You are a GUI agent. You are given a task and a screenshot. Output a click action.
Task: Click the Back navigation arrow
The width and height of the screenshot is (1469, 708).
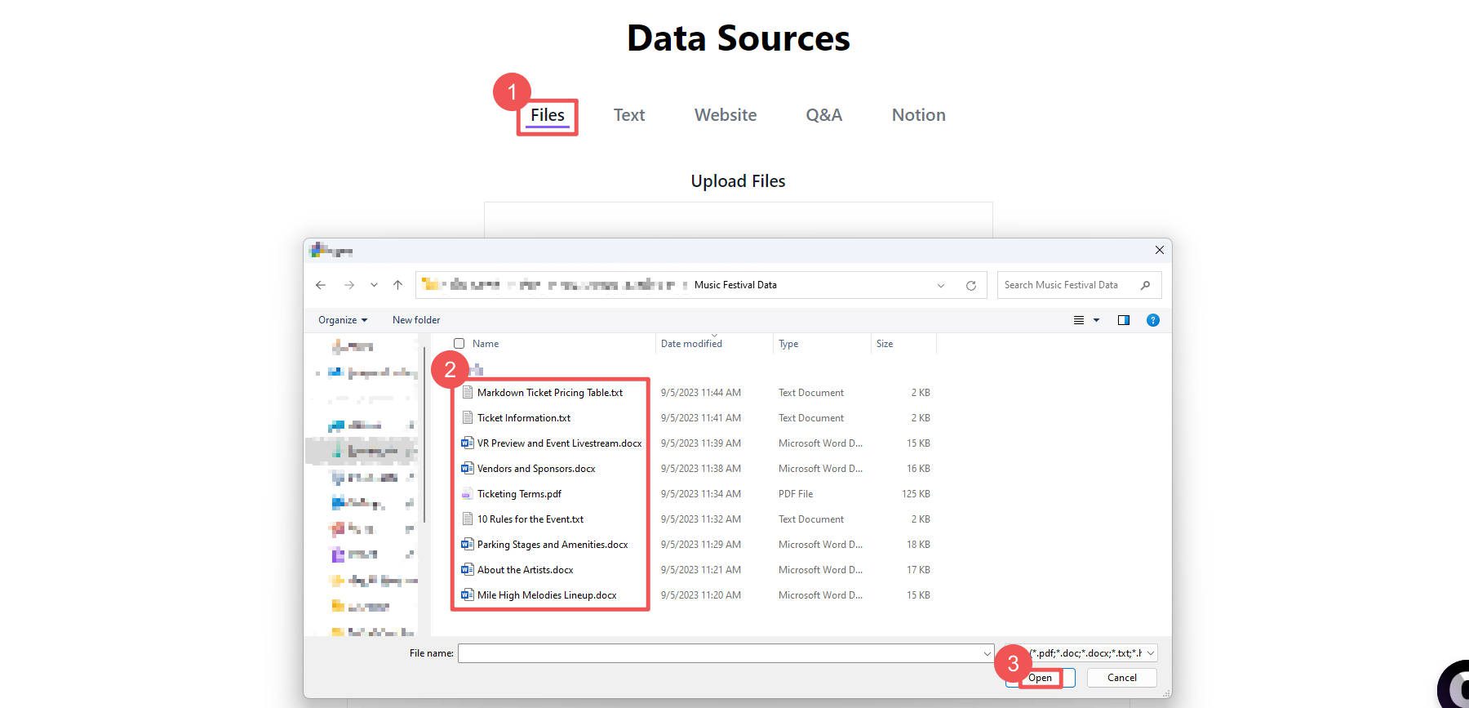321,285
